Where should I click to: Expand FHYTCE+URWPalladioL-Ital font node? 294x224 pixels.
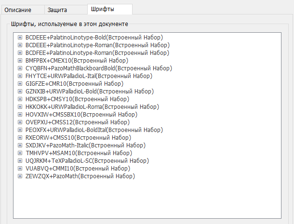[20, 76]
